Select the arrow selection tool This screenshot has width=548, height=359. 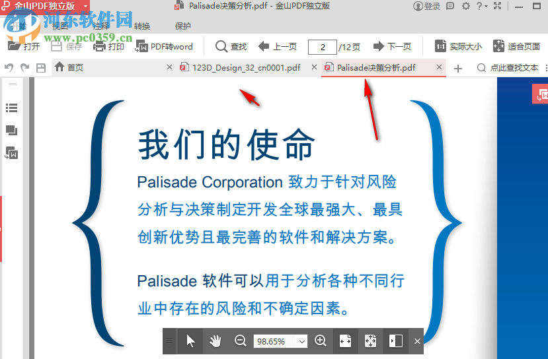pyautogui.click(x=190, y=341)
